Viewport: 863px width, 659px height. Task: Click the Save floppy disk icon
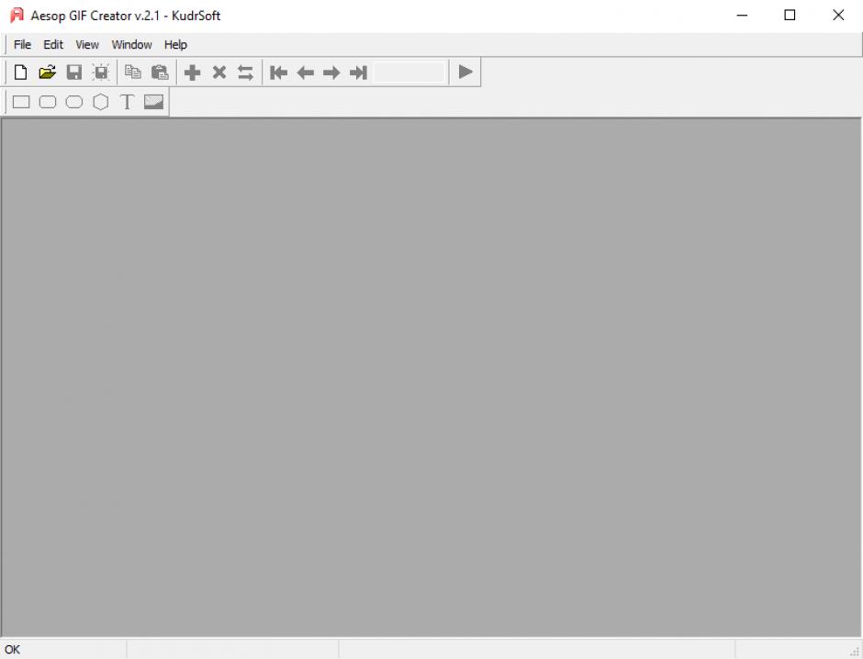point(74,73)
